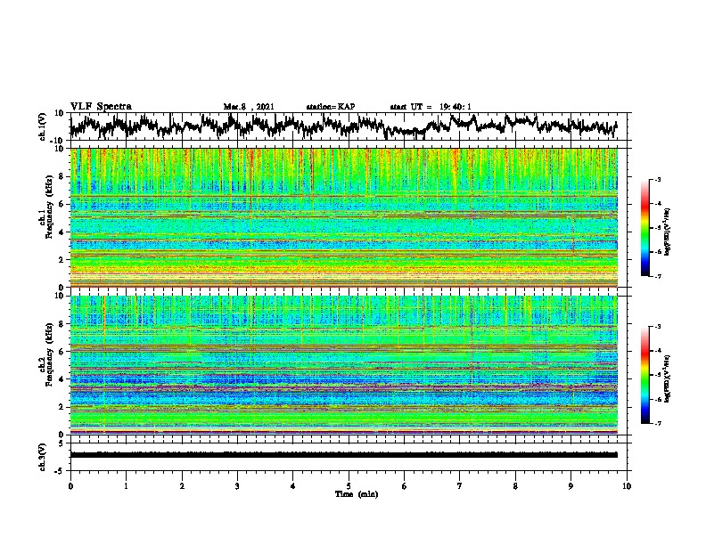
Task: Click time axis tick label "3"
Action: click(x=237, y=486)
